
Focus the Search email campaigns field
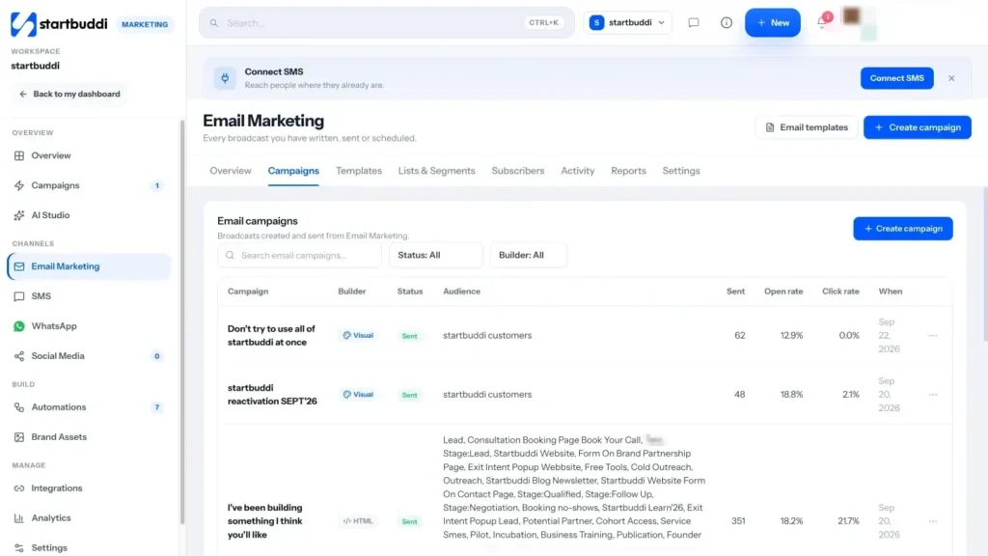point(299,255)
